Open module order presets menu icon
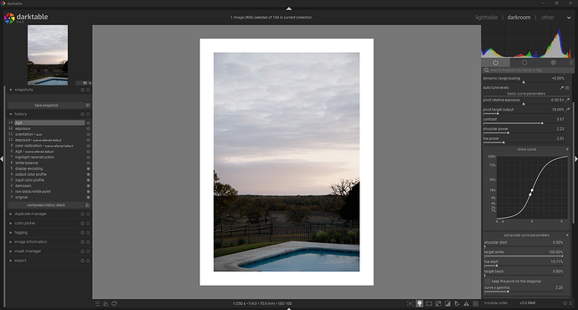 pyautogui.click(x=570, y=303)
